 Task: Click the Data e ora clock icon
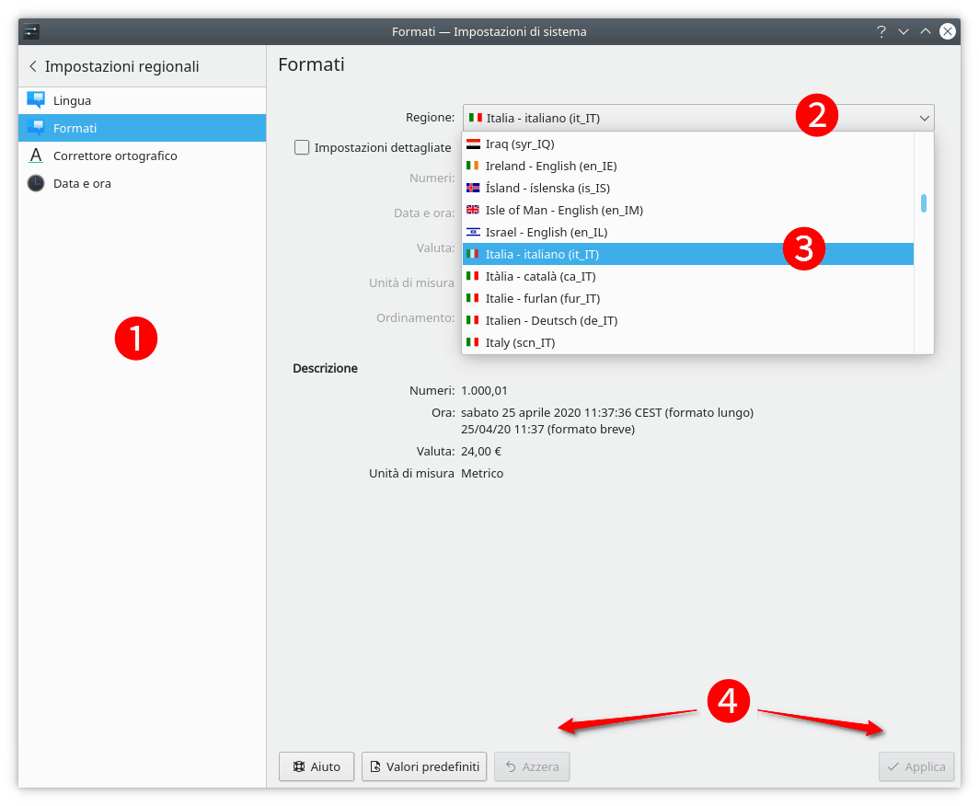[36, 183]
